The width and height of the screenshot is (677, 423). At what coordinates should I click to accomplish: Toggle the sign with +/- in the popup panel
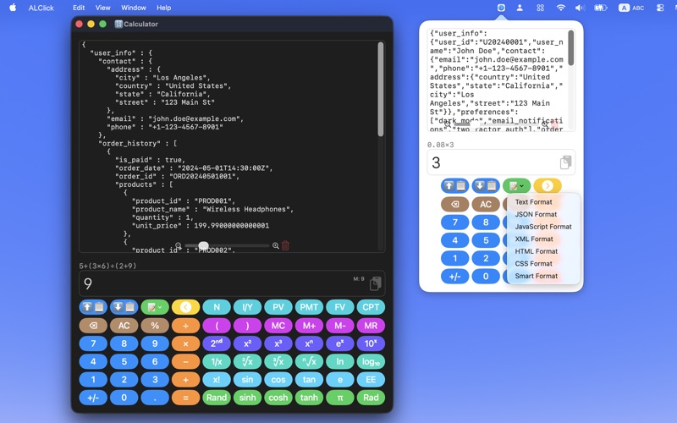pyautogui.click(x=454, y=277)
